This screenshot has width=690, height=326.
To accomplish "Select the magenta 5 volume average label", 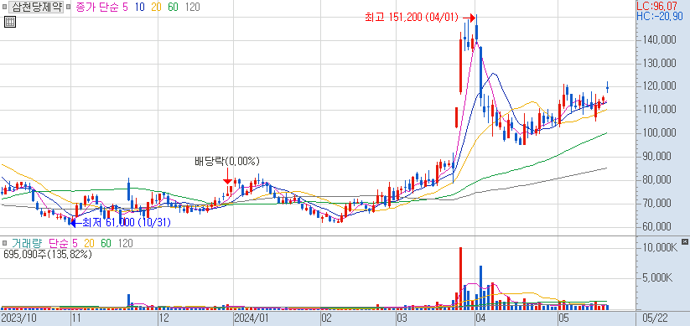I will (75, 243).
